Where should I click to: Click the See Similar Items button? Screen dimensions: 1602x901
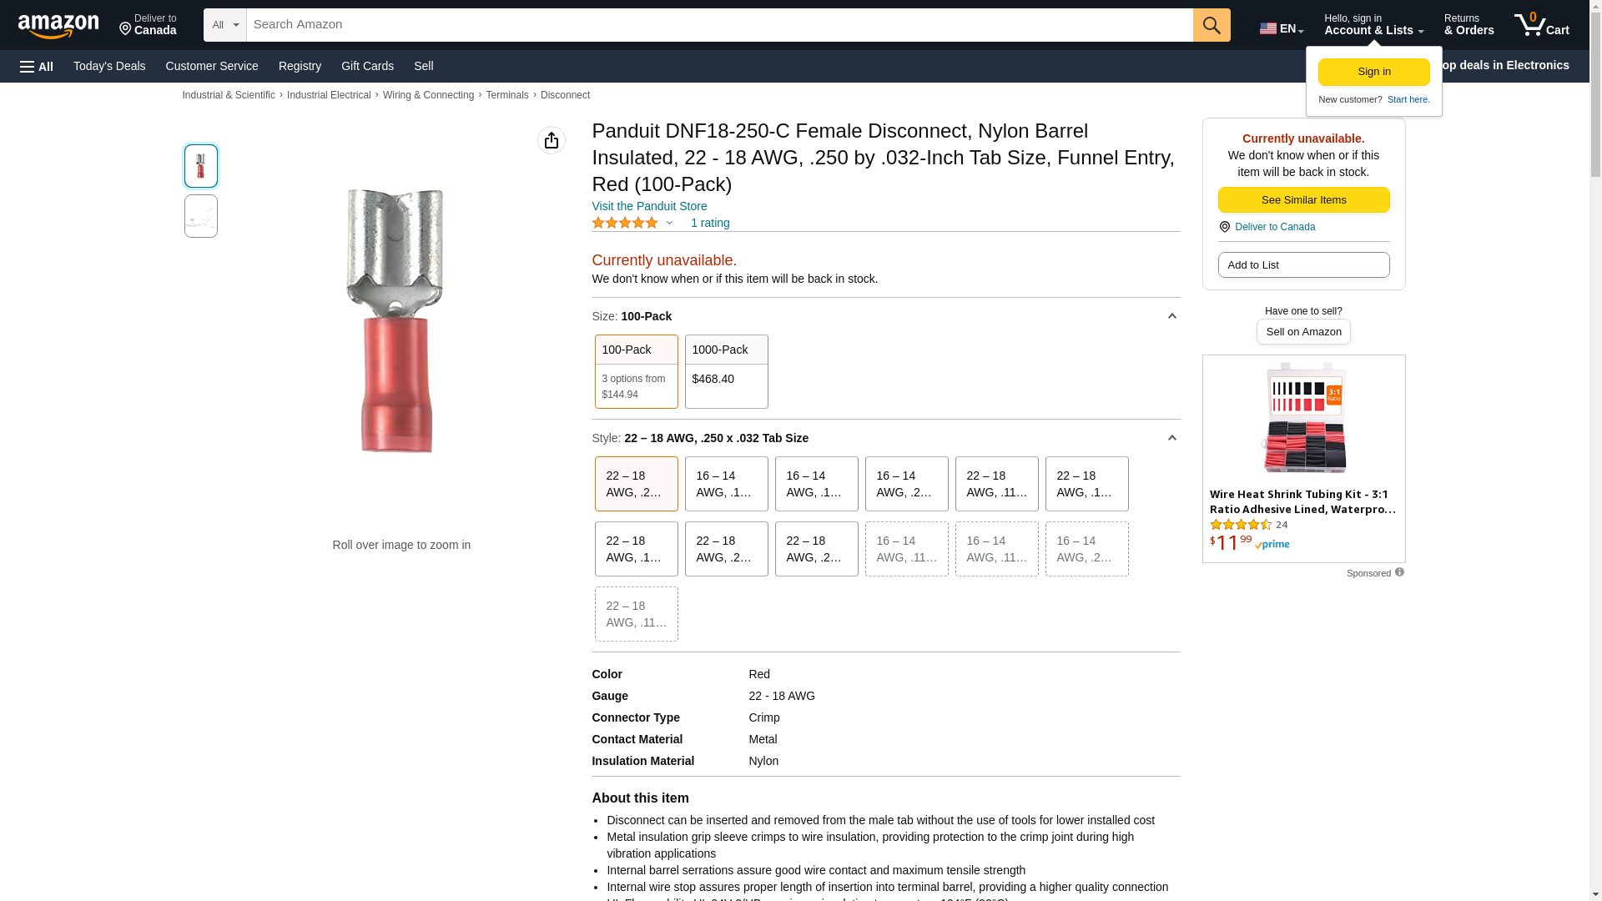click(x=1303, y=200)
